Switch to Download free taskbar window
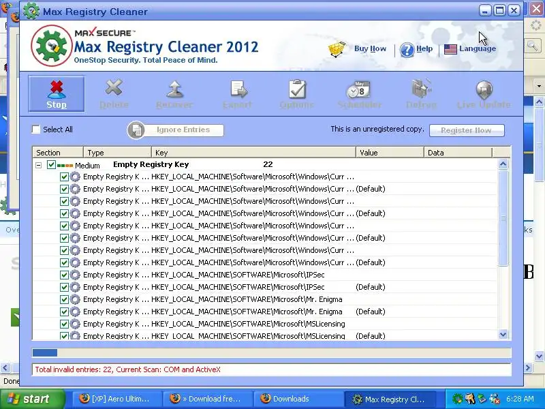The width and height of the screenshot is (545, 409). [208, 399]
